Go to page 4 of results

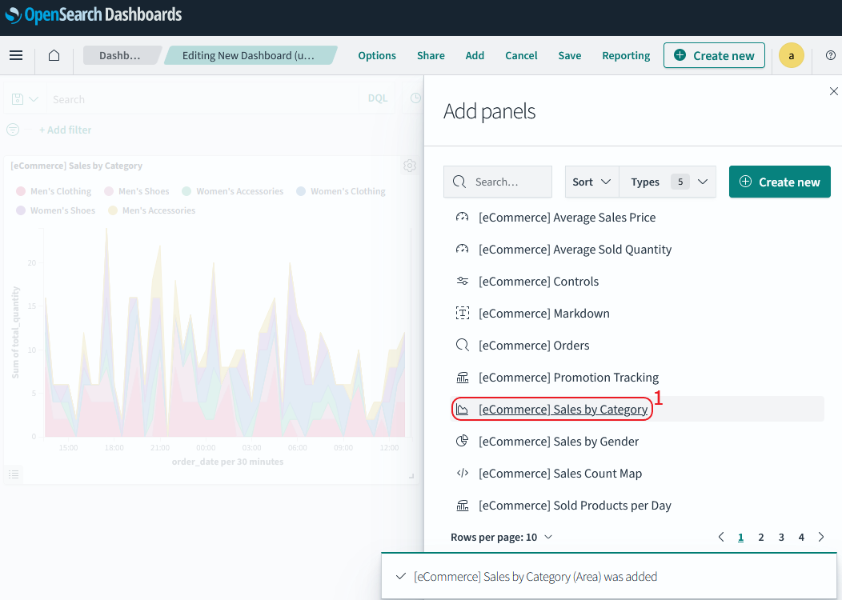tap(801, 538)
